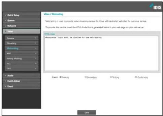Expand the Audio menu section
The image size is (163, 116).
pyautogui.click(x=22, y=76)
